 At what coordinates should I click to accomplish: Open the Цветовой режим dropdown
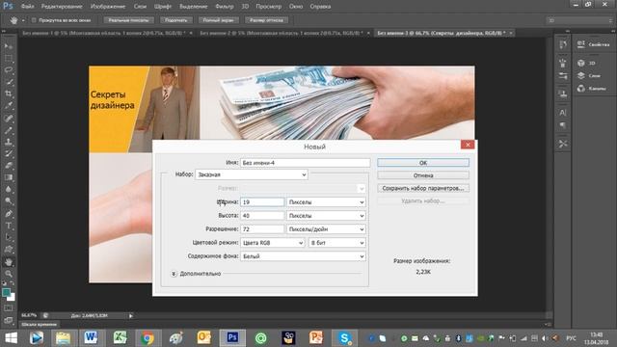coord(272,243)
